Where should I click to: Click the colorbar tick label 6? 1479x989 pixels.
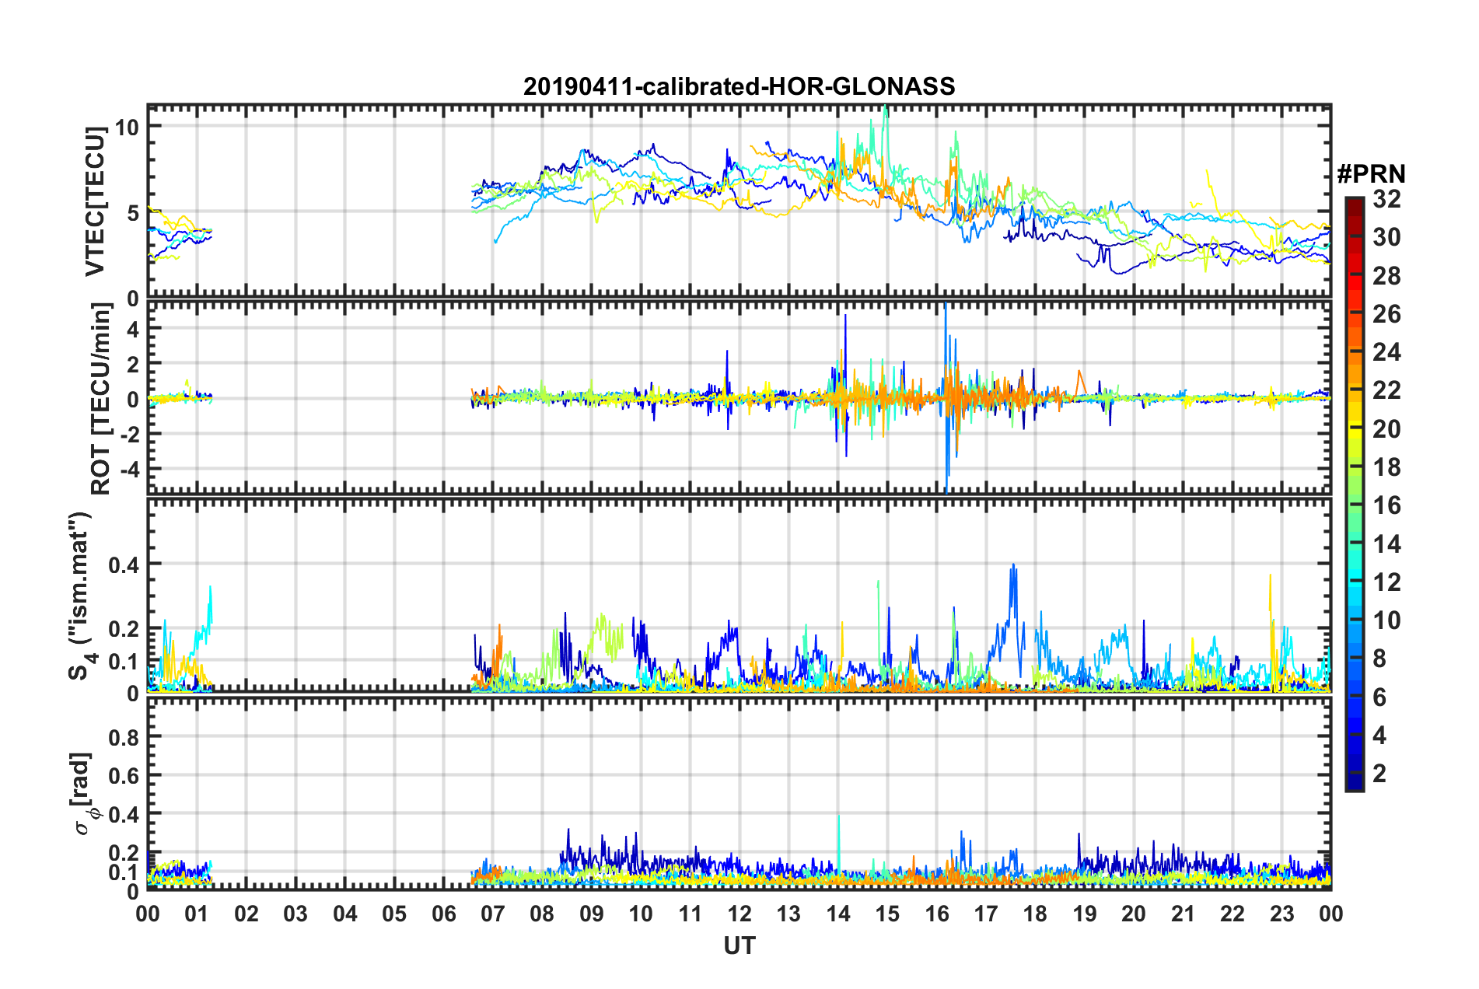pyautogui.click(x=1379, y=697)
